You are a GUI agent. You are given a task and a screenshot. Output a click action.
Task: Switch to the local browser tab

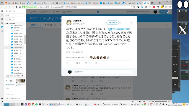(x=81, y=3)
